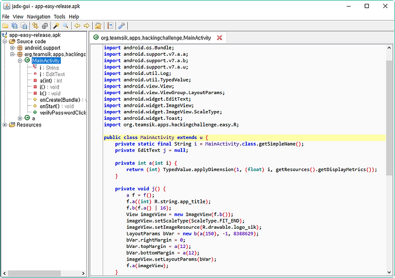Click the "import android.os.Bundle;" line
The image size is (395, 278).
pos(139,48)
